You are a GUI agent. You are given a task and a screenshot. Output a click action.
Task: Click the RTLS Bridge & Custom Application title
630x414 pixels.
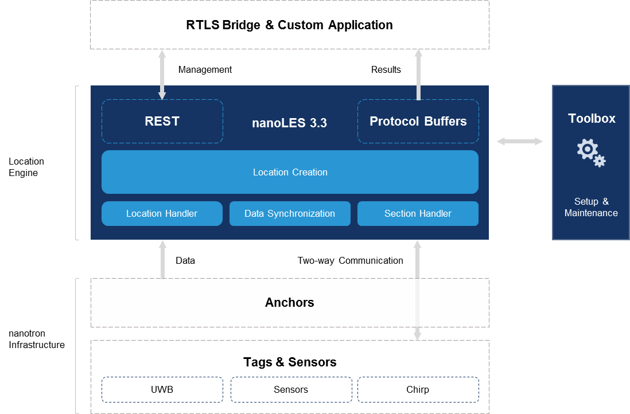pos(289,25)
